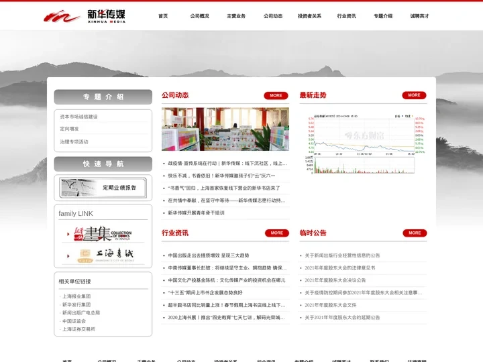Open news 在共情中奉献，在坚守中等待 article
The width and height of the screenshot is (483, 362).
(x=227, y=200)
